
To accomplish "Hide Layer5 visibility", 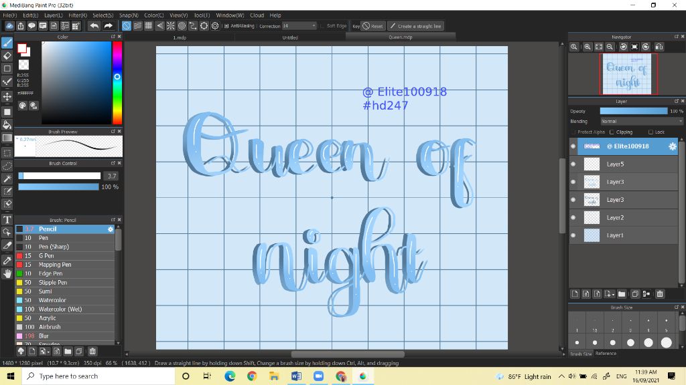I will point(573,164).
